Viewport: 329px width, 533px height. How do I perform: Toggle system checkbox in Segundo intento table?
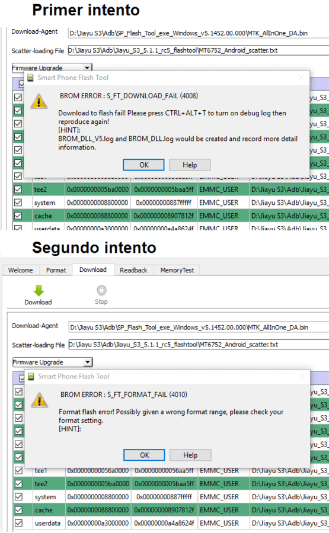click(x=19, y=497)
